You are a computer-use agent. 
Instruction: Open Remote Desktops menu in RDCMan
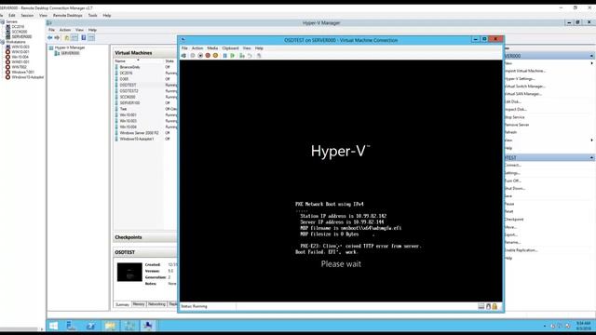point(67,15)
